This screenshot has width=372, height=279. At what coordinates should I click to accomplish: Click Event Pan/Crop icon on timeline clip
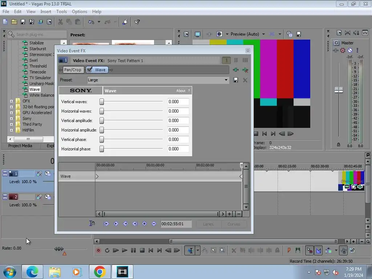pos(353,187)
